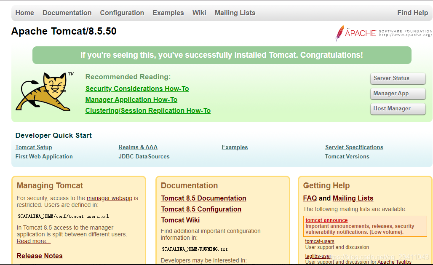Viewport: 433px width, 265px height.
Task: Open First Web Application link
Action: 44,156
